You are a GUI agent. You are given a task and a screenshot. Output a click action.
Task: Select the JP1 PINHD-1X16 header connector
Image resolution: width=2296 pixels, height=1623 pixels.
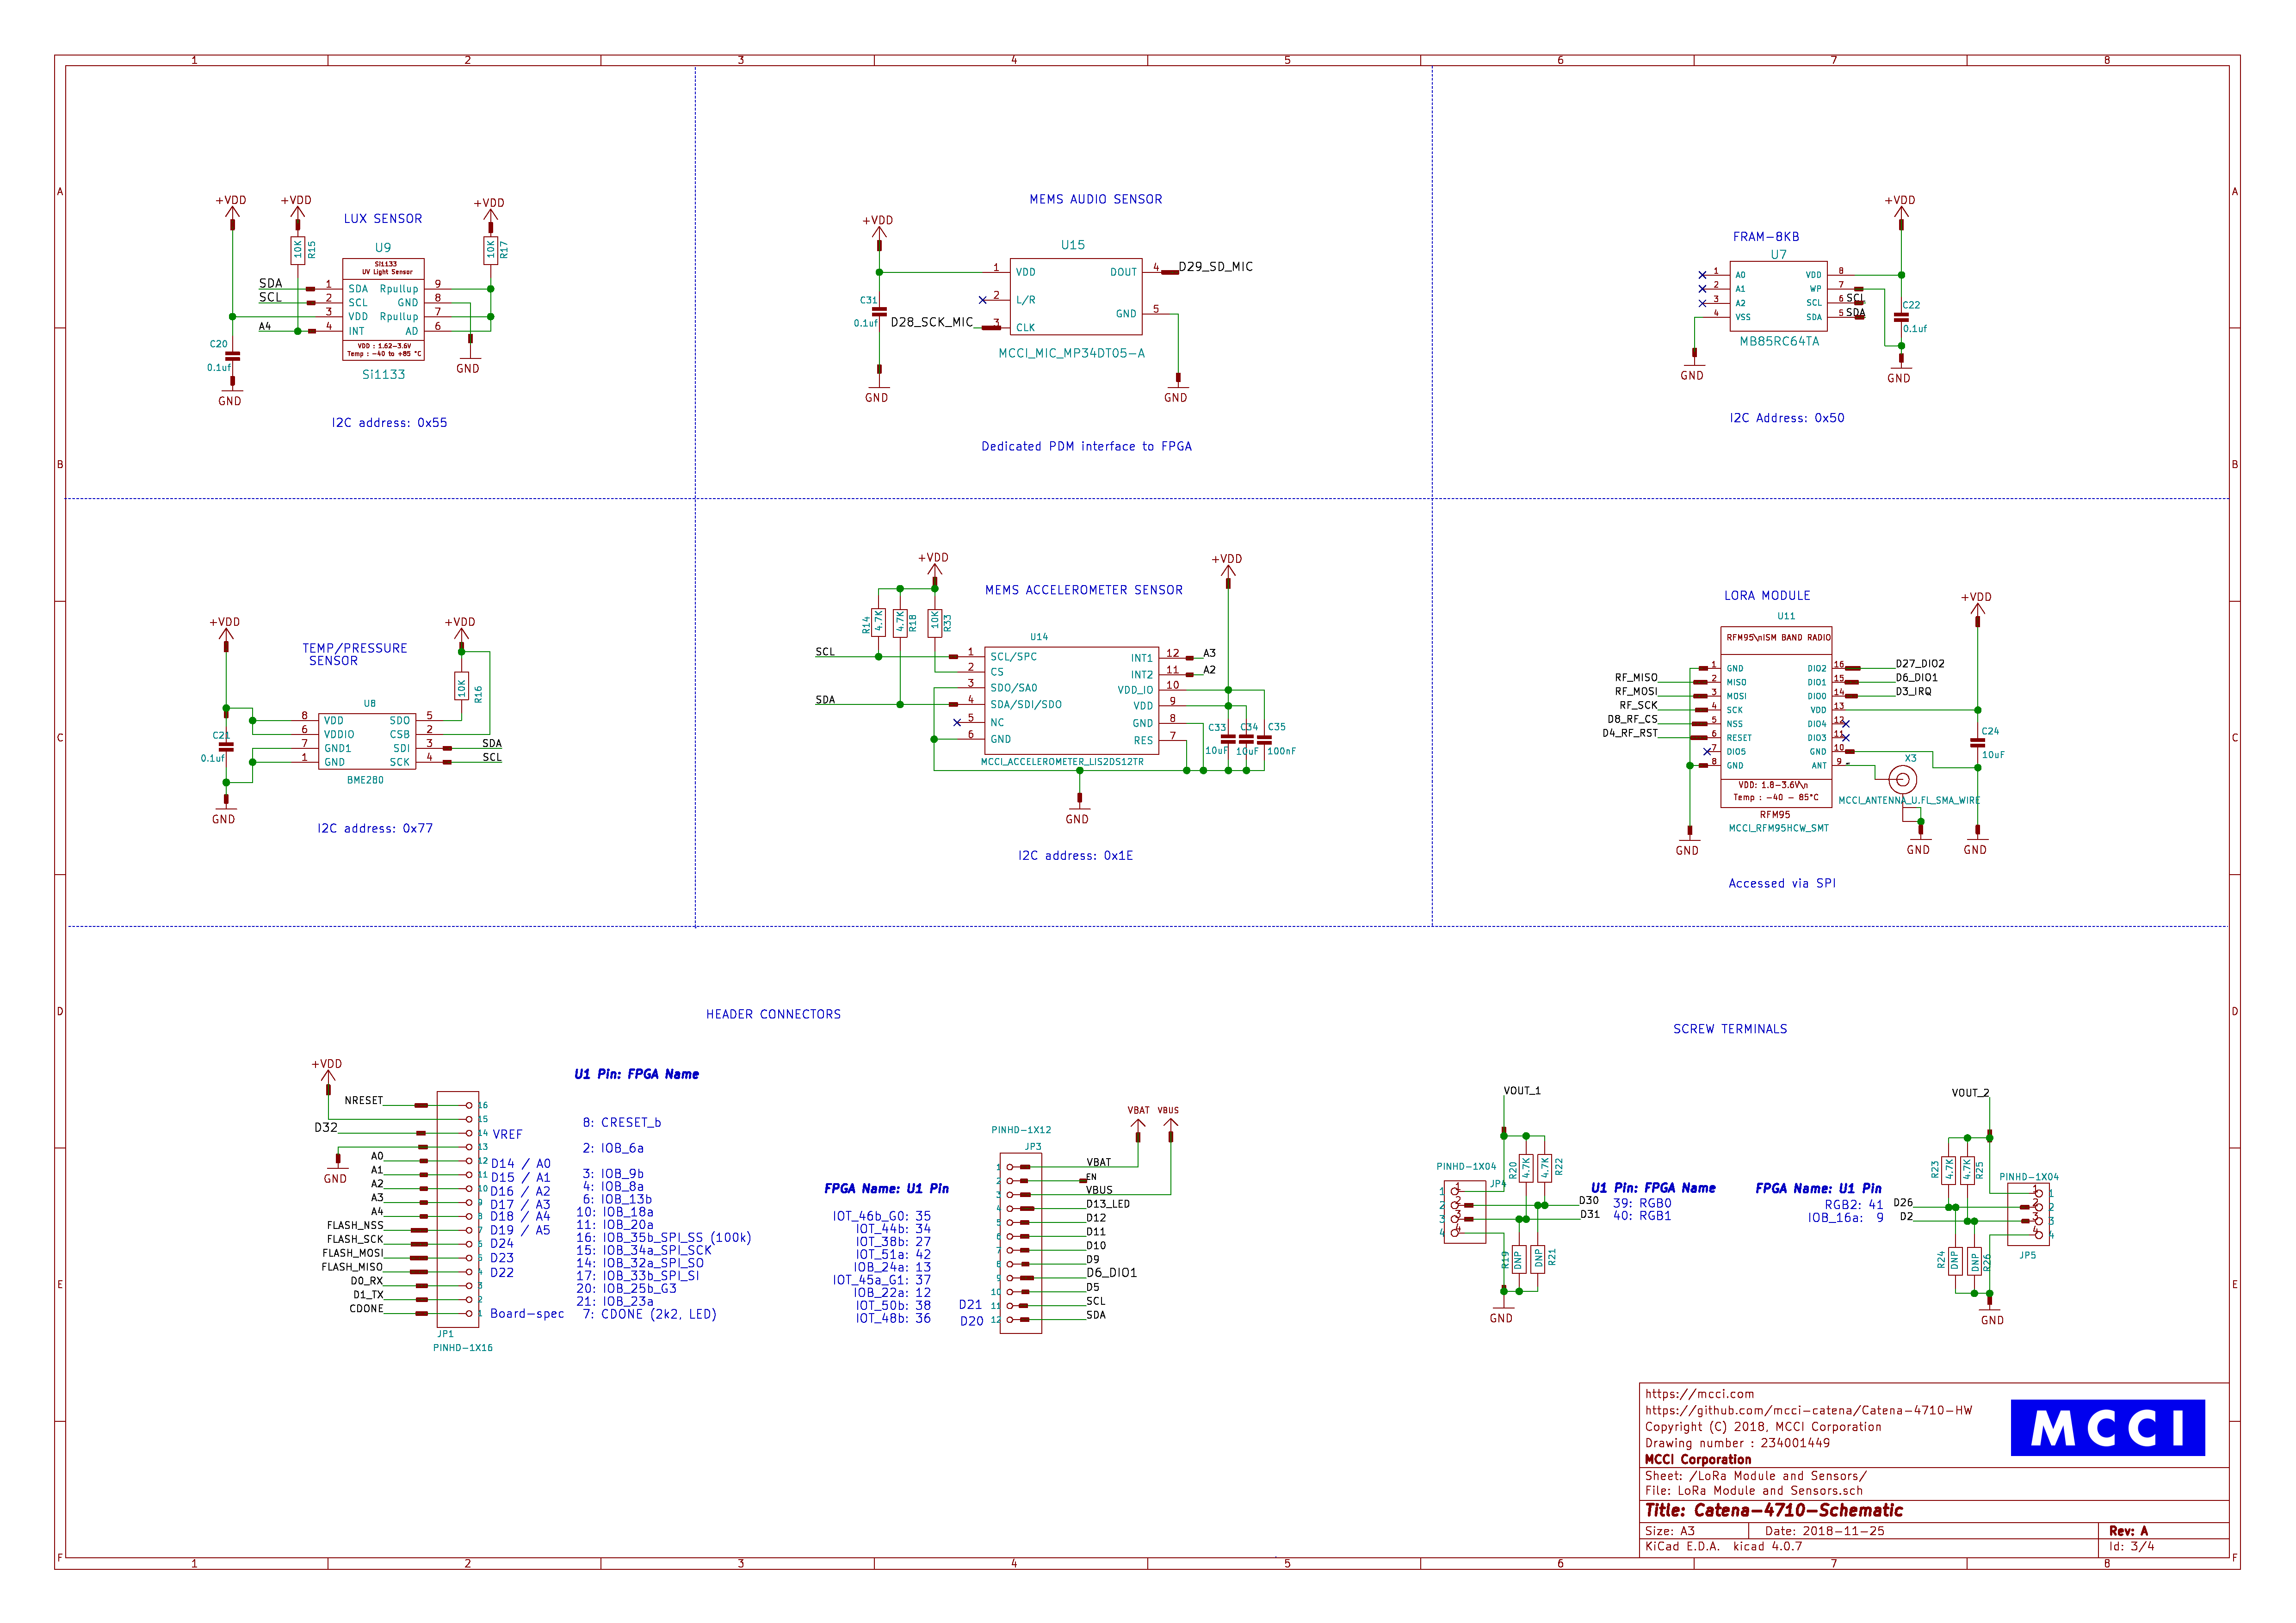(457, 1209)
